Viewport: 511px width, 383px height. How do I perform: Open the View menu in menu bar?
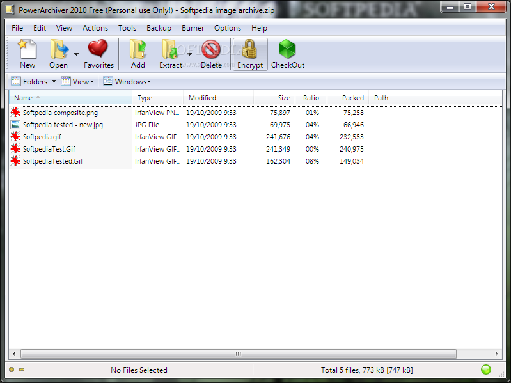click(x=64, y=28)
